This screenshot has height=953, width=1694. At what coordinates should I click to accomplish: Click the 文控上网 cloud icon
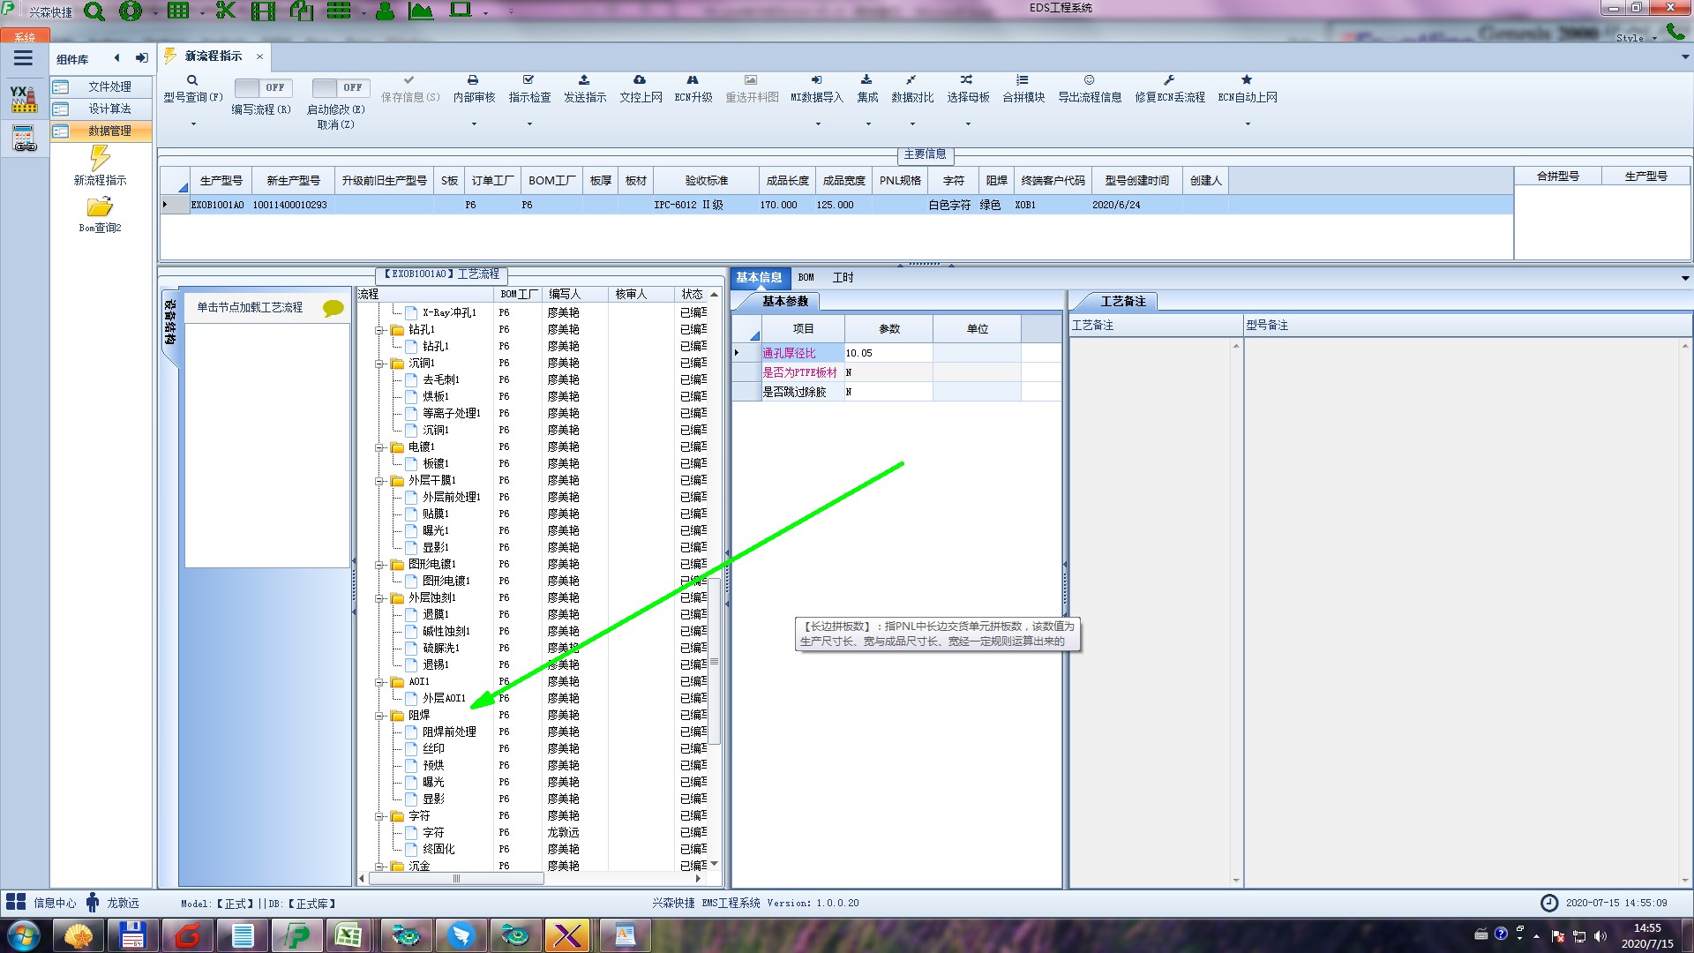[640, 80]
